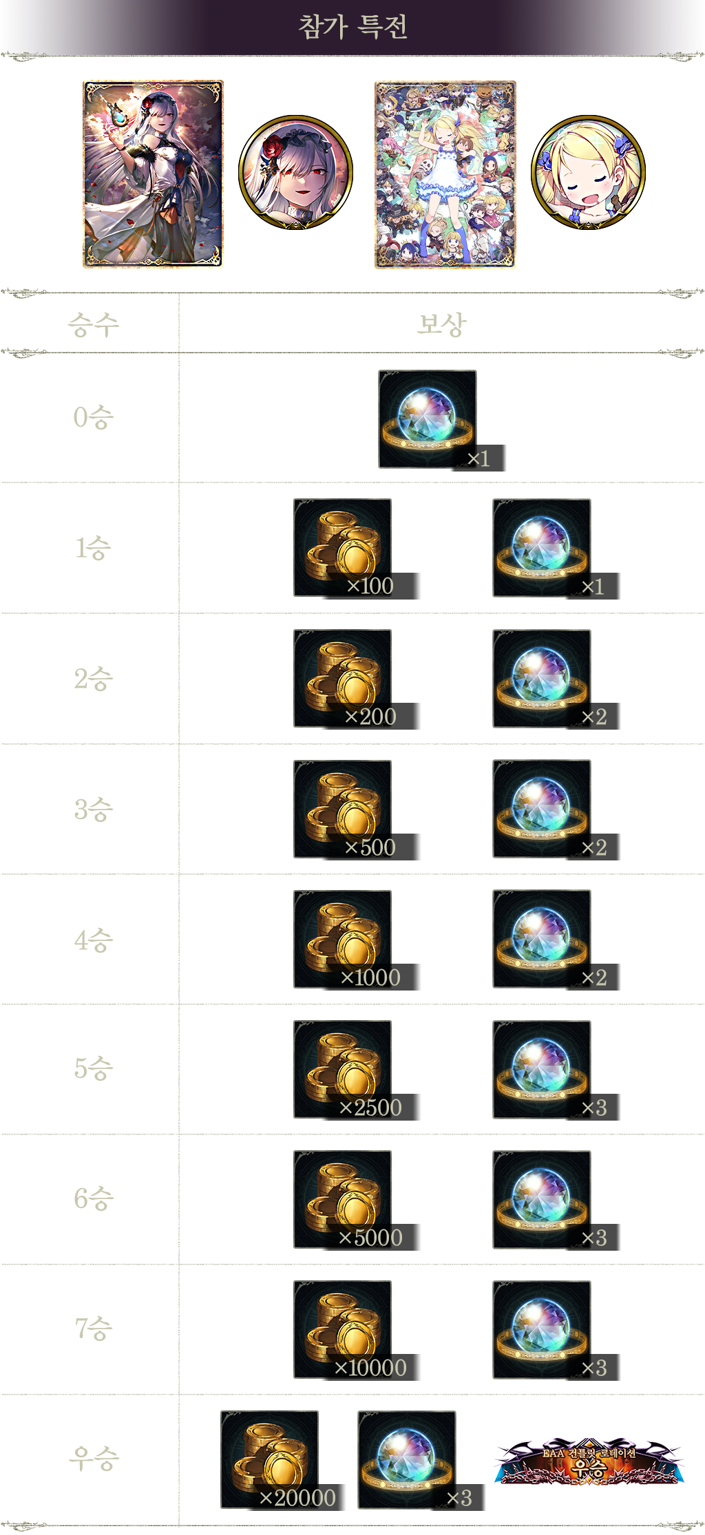
Task: Select the ×5000 gold coins icon
Action: [x=356, y=1200]
